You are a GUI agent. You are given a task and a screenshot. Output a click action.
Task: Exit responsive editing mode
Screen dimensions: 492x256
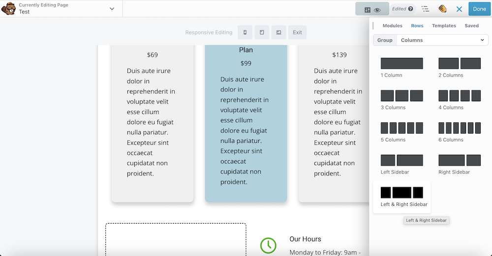(297, 32)
